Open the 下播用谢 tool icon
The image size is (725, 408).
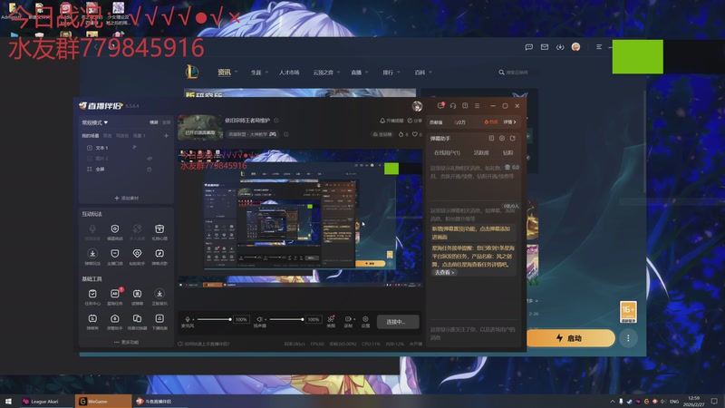159,319
